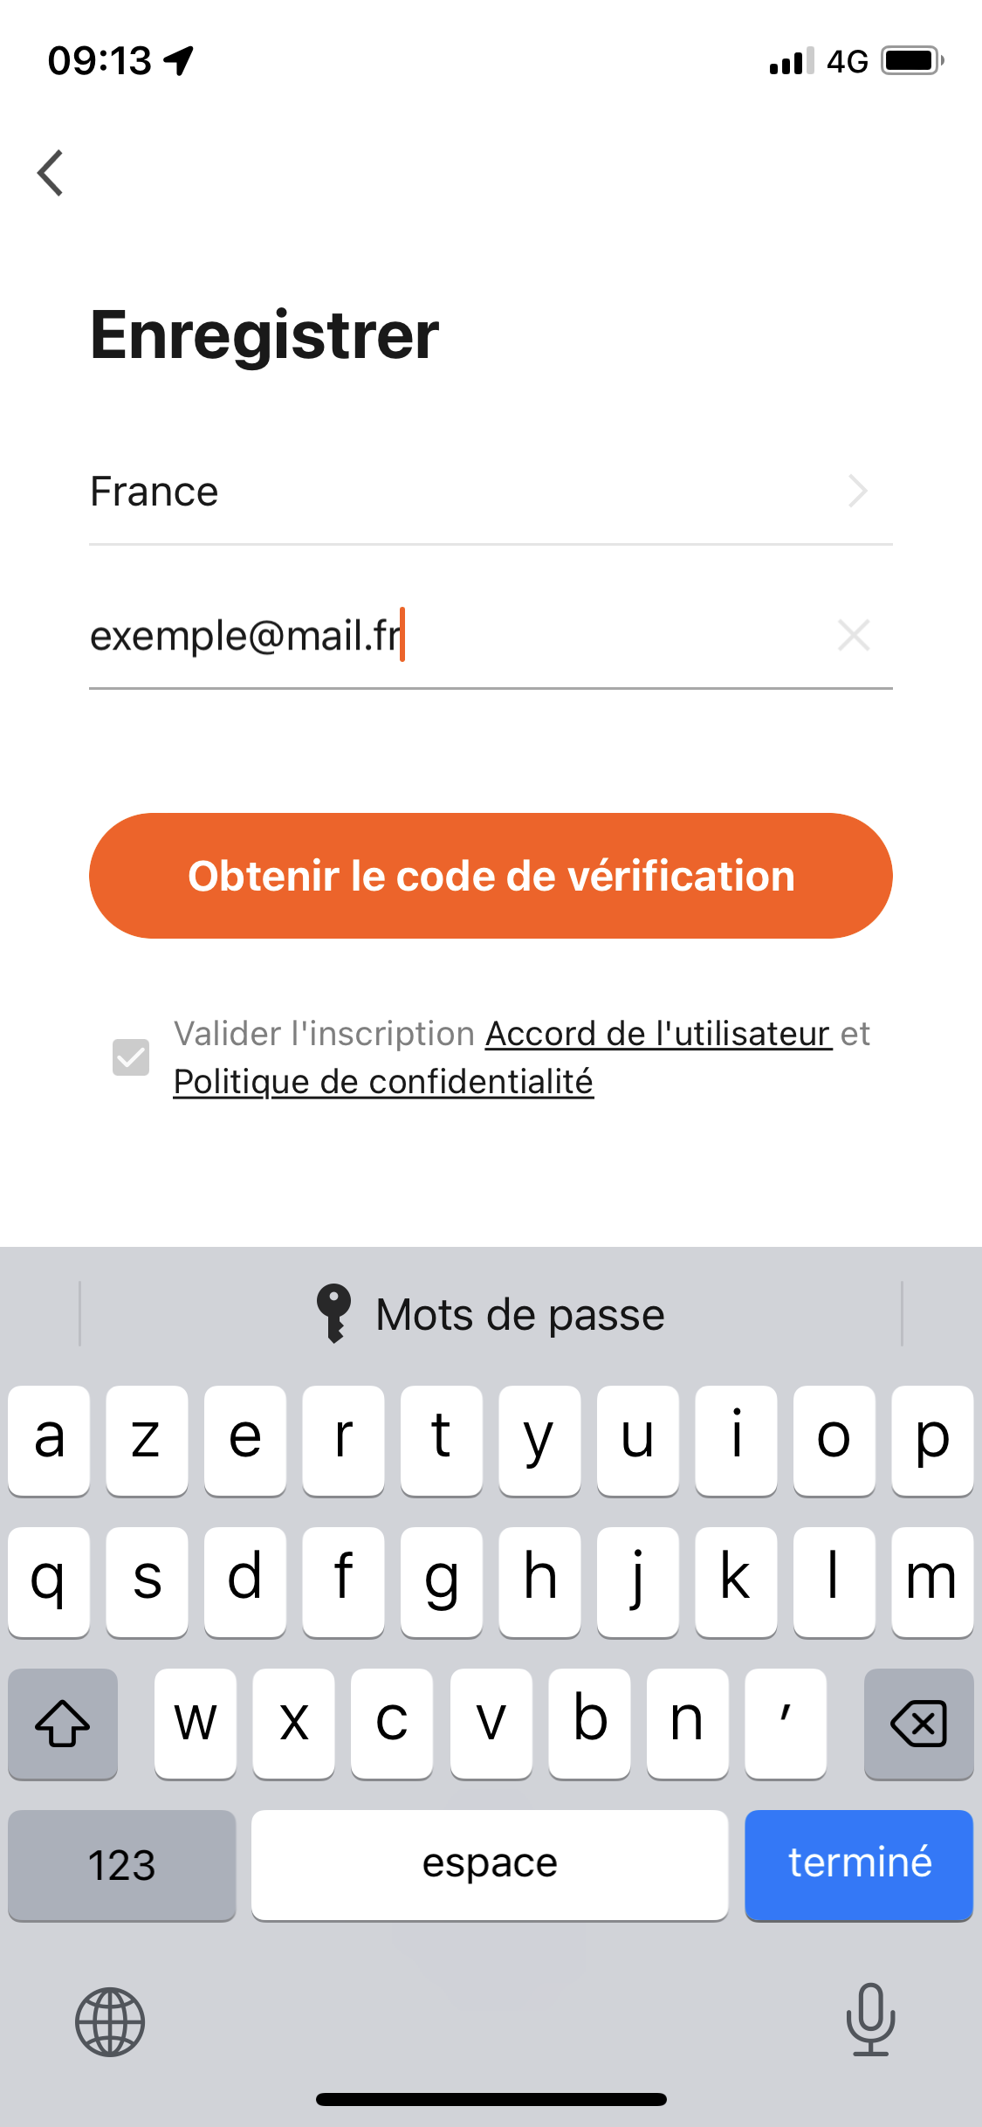Expand country list via chevron arrow
This screenshot has height=2127, width=982.
858,491
